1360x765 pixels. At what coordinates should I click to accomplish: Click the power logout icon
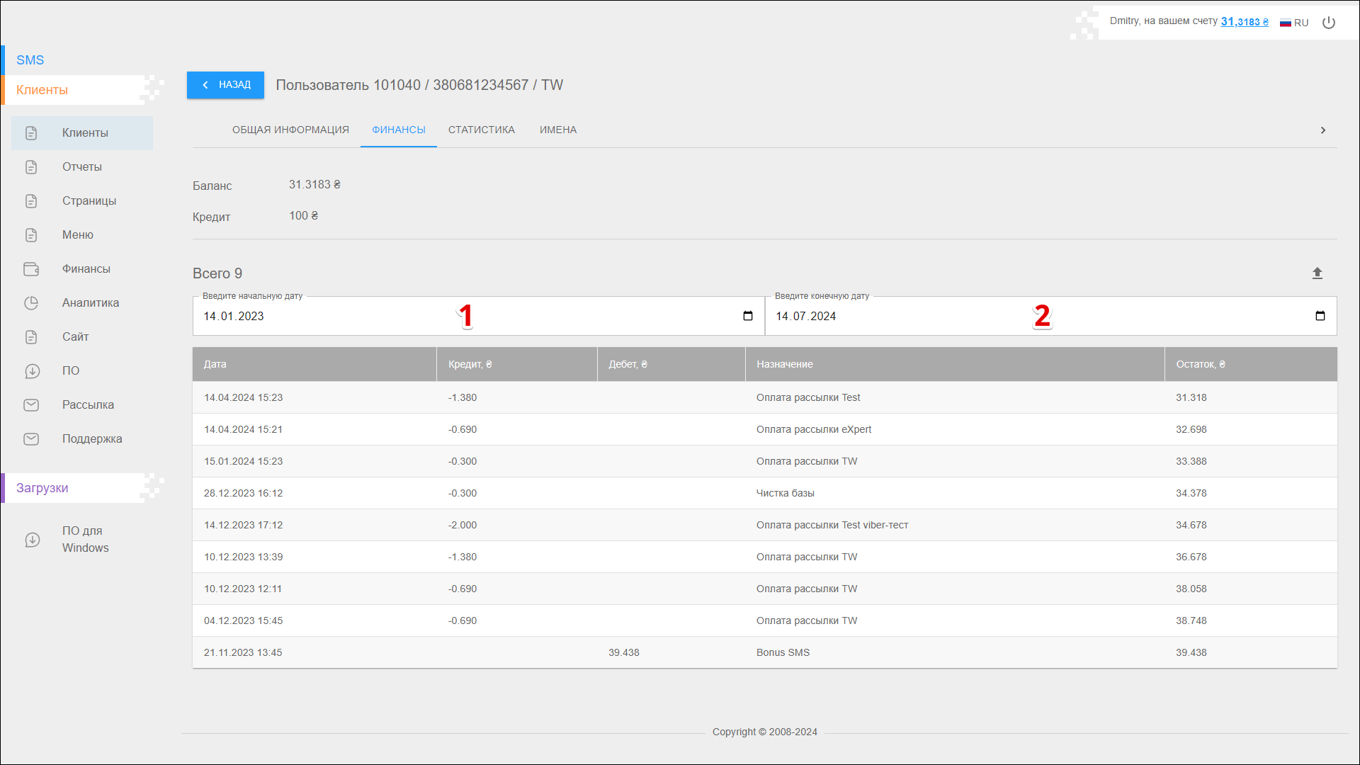(x=1329, y=23)
